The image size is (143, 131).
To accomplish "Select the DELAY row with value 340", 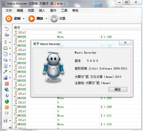I will [x=77, y=32].
